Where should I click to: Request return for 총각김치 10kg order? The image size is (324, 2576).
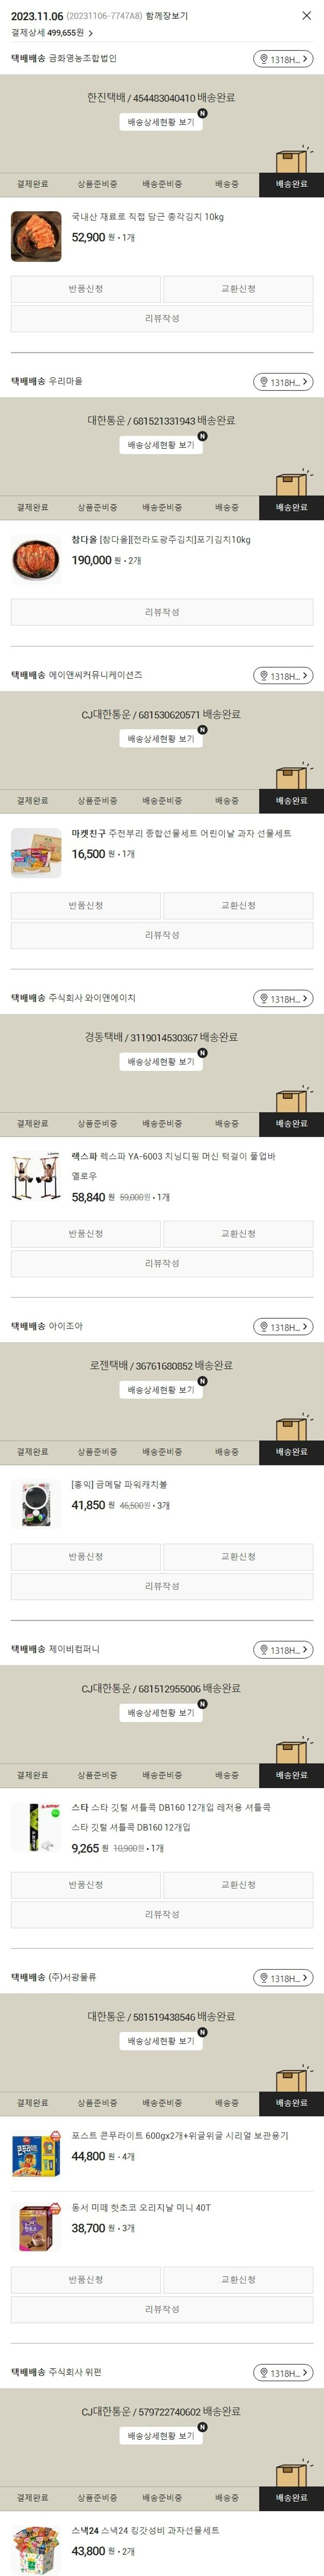click(86, 289)
